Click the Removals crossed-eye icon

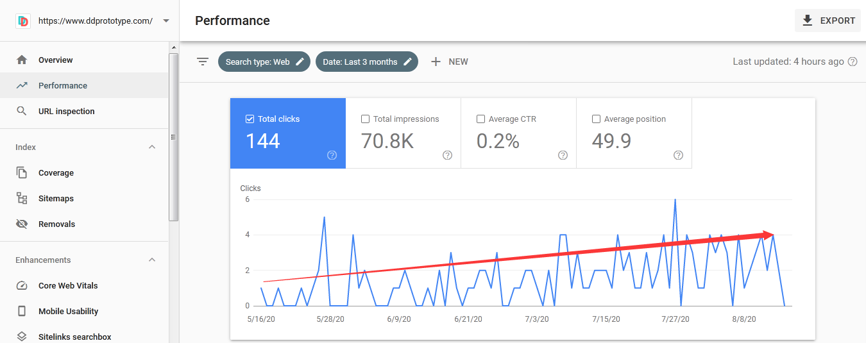pos(22,224)
